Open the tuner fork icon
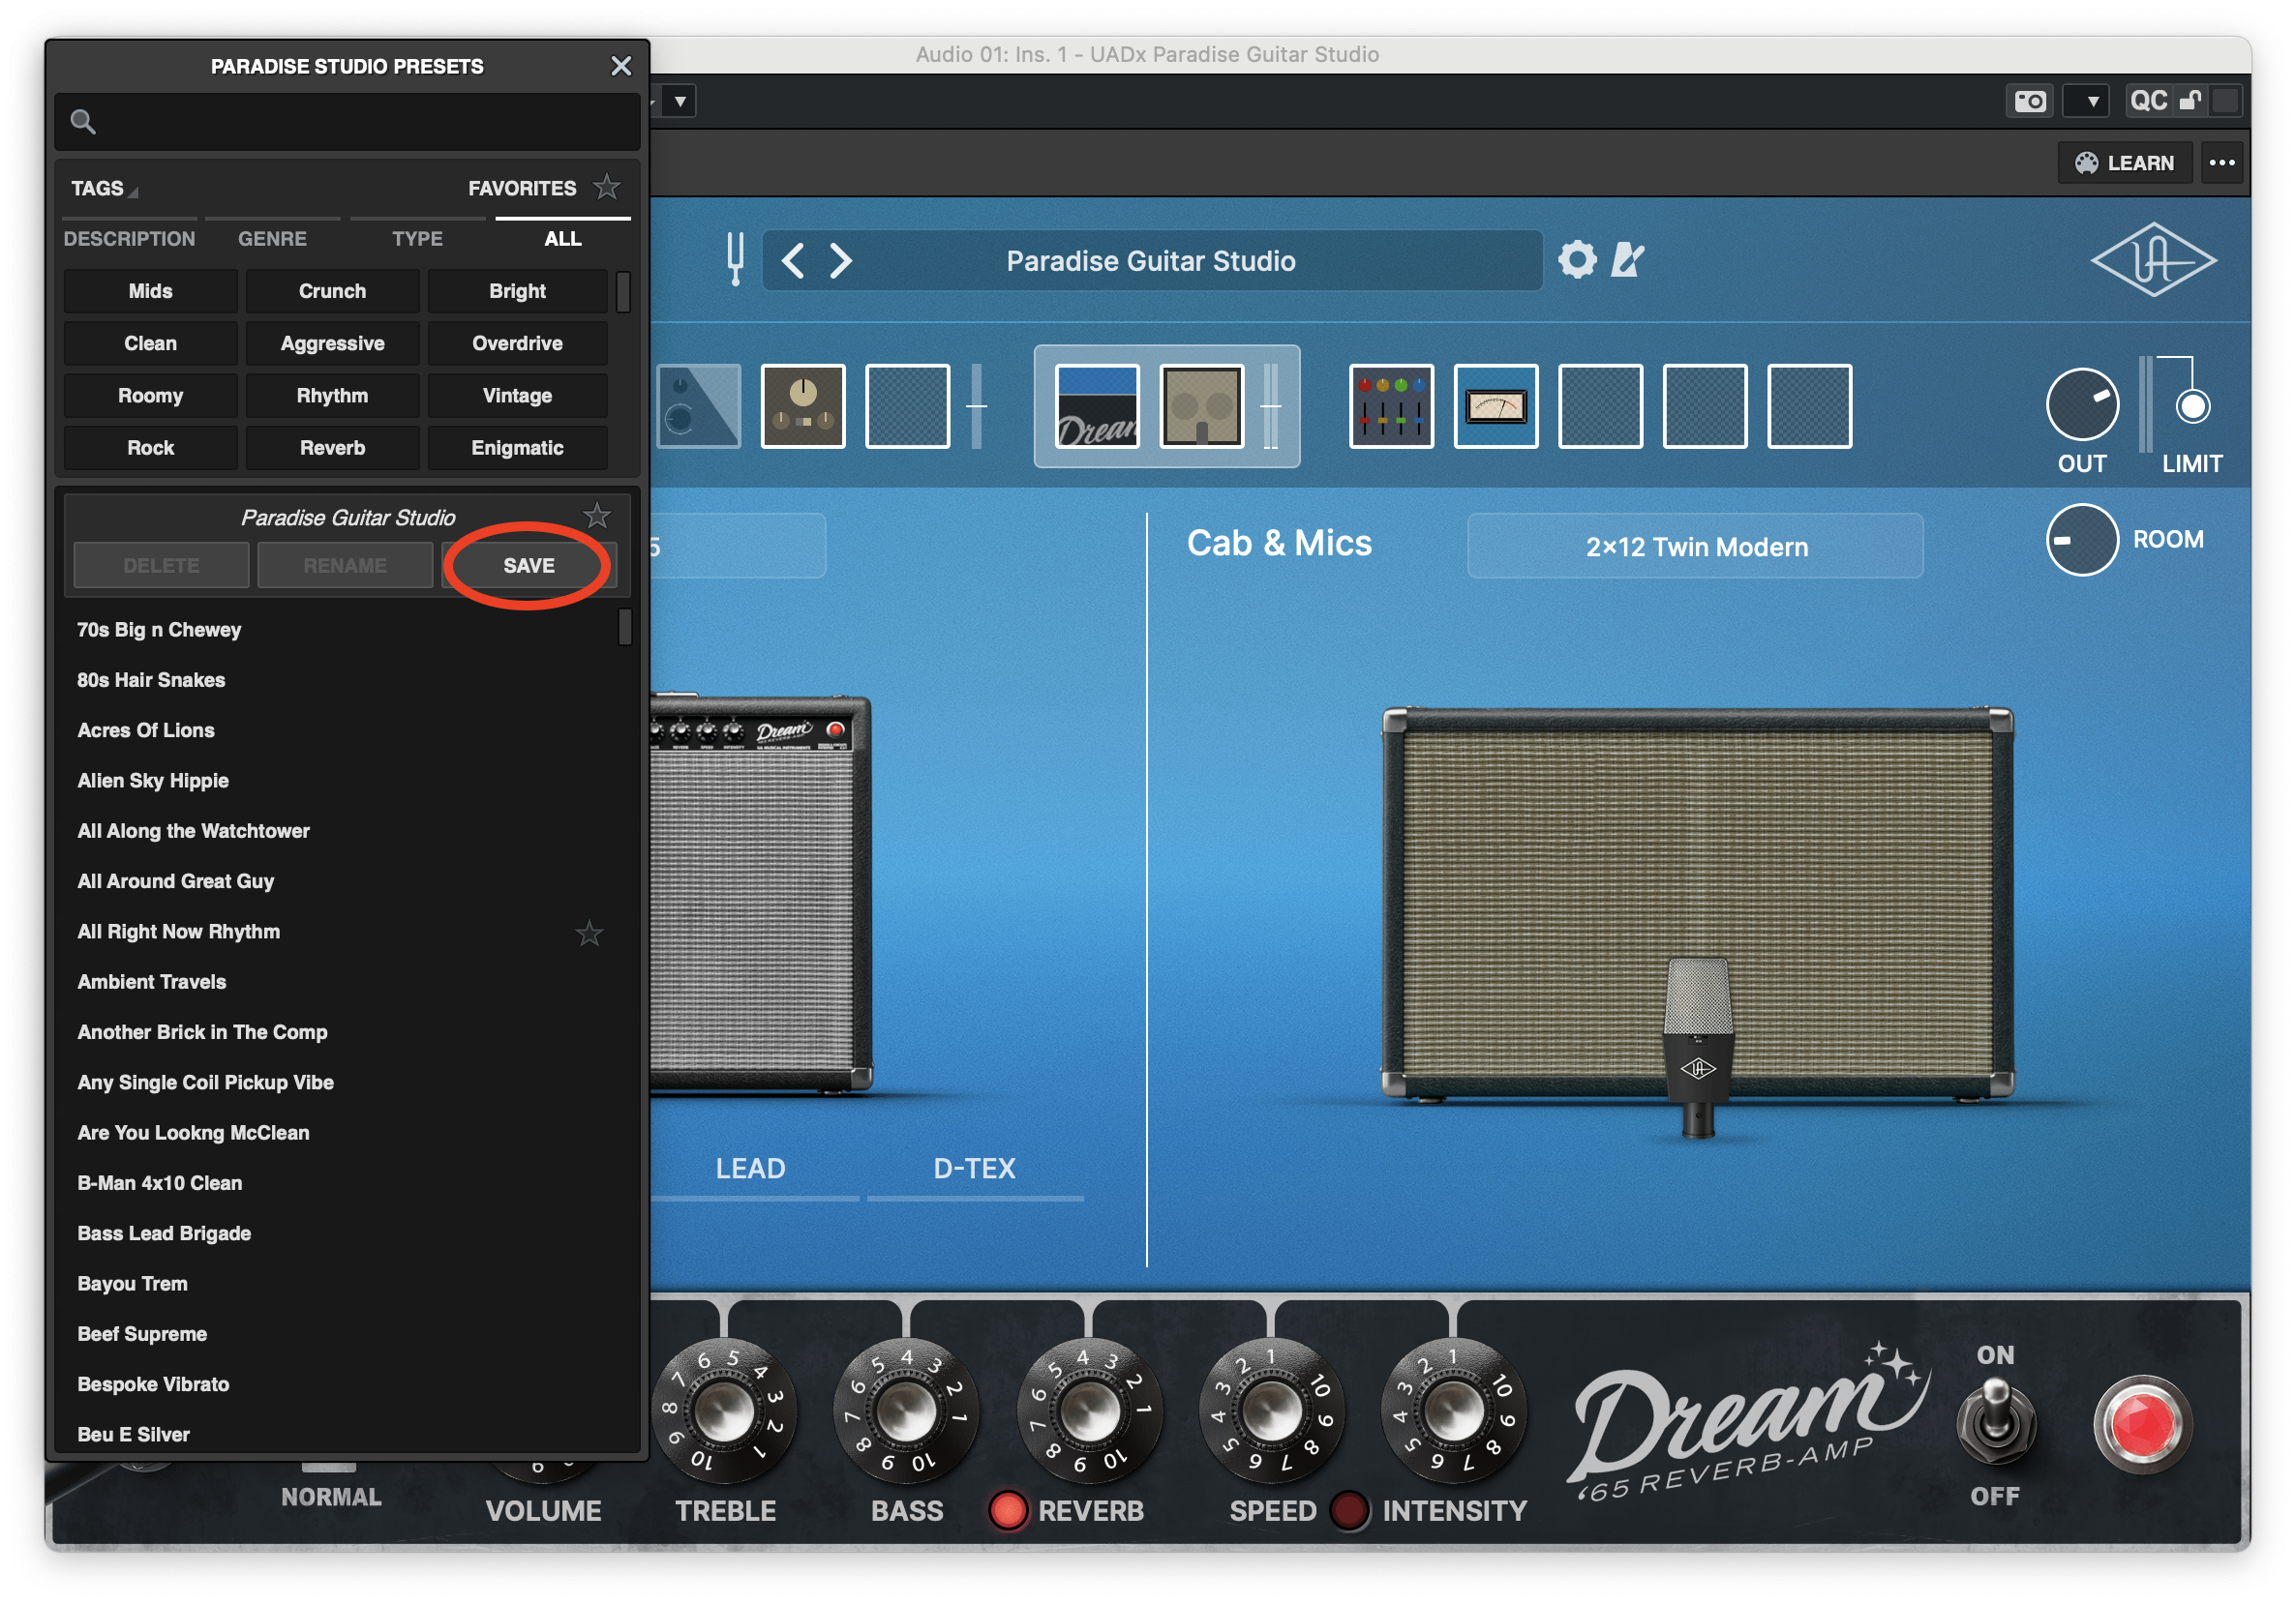 click(735, 259)
